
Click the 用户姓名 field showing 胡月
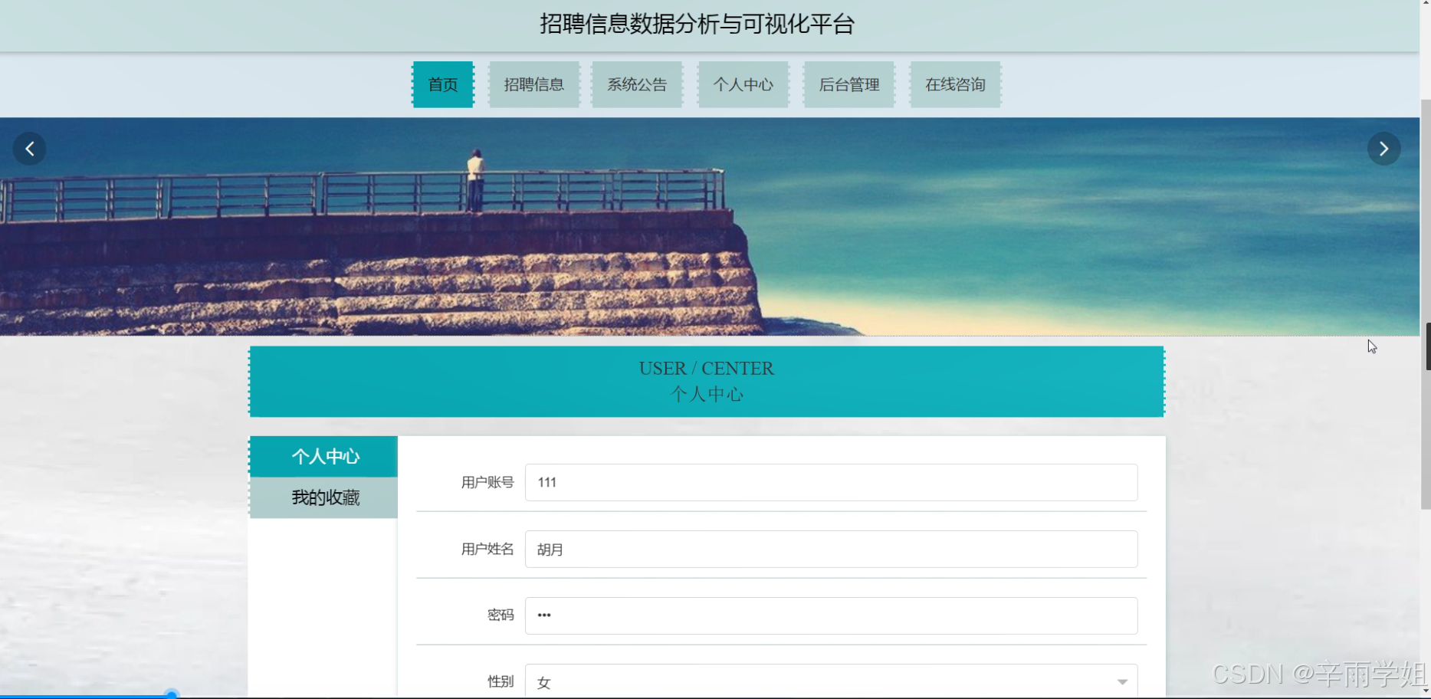point(830,549)
